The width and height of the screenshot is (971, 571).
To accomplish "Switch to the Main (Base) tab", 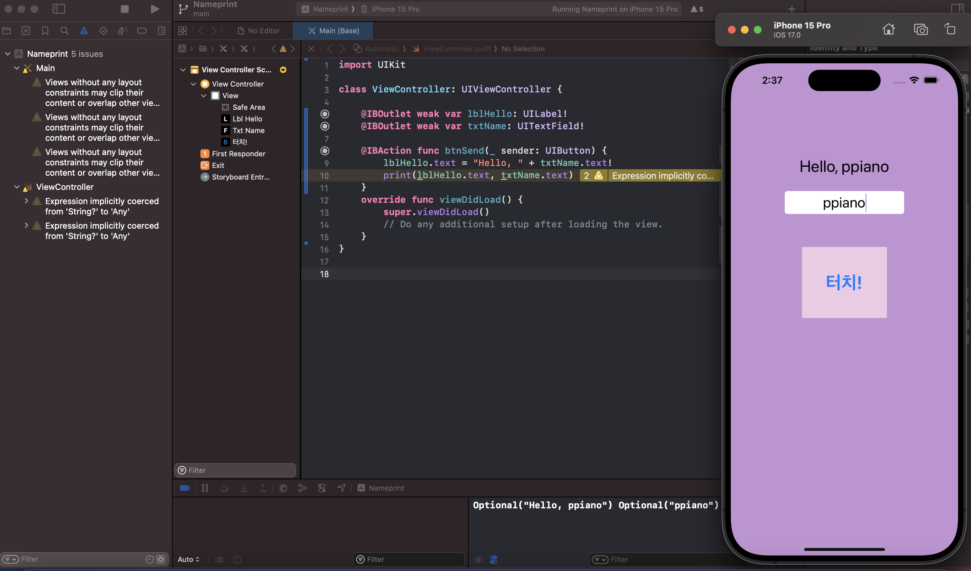I will pos(333,31).
